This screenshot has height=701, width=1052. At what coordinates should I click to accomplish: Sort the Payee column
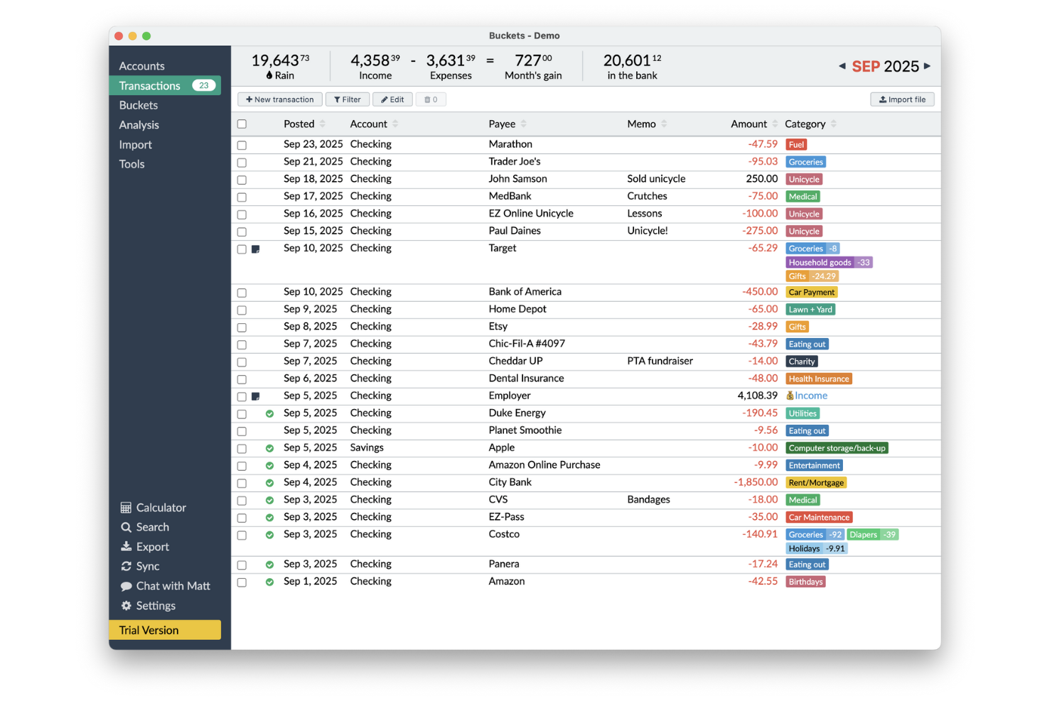point(525,124)
